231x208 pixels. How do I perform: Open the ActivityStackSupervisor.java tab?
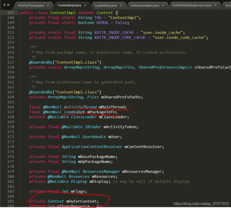coord(192,5)
